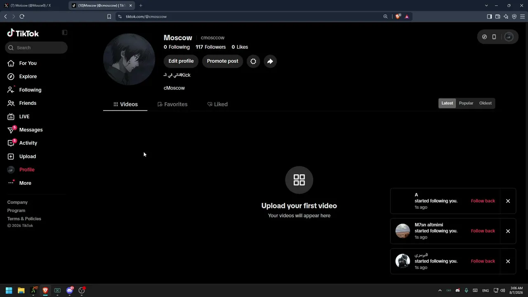This screenshot has width=528, height=297.
Task: Open the taskbar clock and date
Action: point(516,290)
